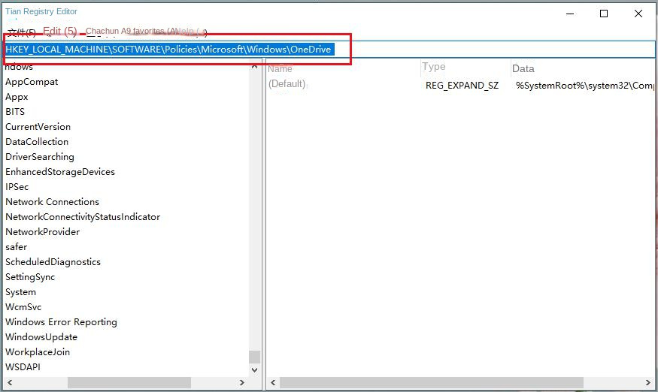Image resolution: width=658 pixels, height=392 pixels.
Task: Maximize the Registry Editor window
Action: (603, 14)
